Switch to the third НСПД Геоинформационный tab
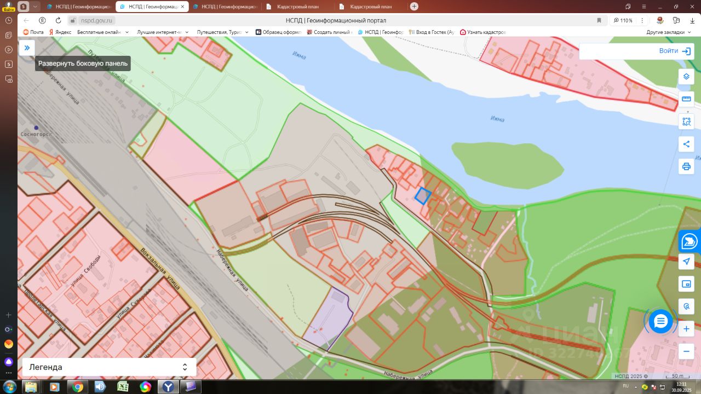 point(225,7)
